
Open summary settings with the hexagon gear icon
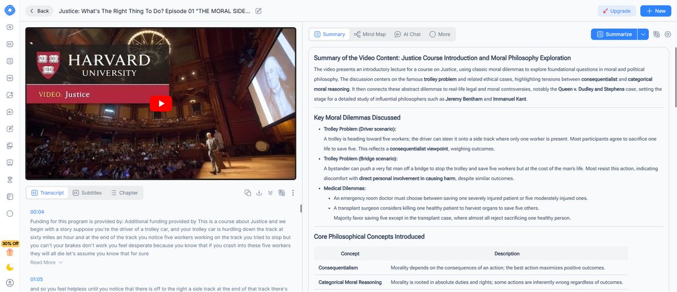pyautogui.click(x=667, y=34)
